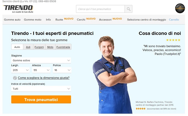Screen dimensions: 188x116
Task: Select the 4x4 tab
Action: click(x=28, y=47)
